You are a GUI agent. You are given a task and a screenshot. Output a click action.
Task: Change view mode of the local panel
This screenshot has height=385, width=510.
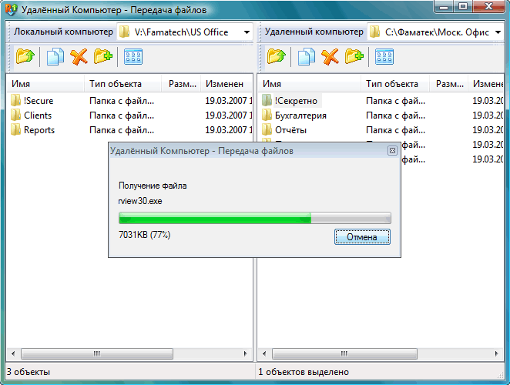133,56
